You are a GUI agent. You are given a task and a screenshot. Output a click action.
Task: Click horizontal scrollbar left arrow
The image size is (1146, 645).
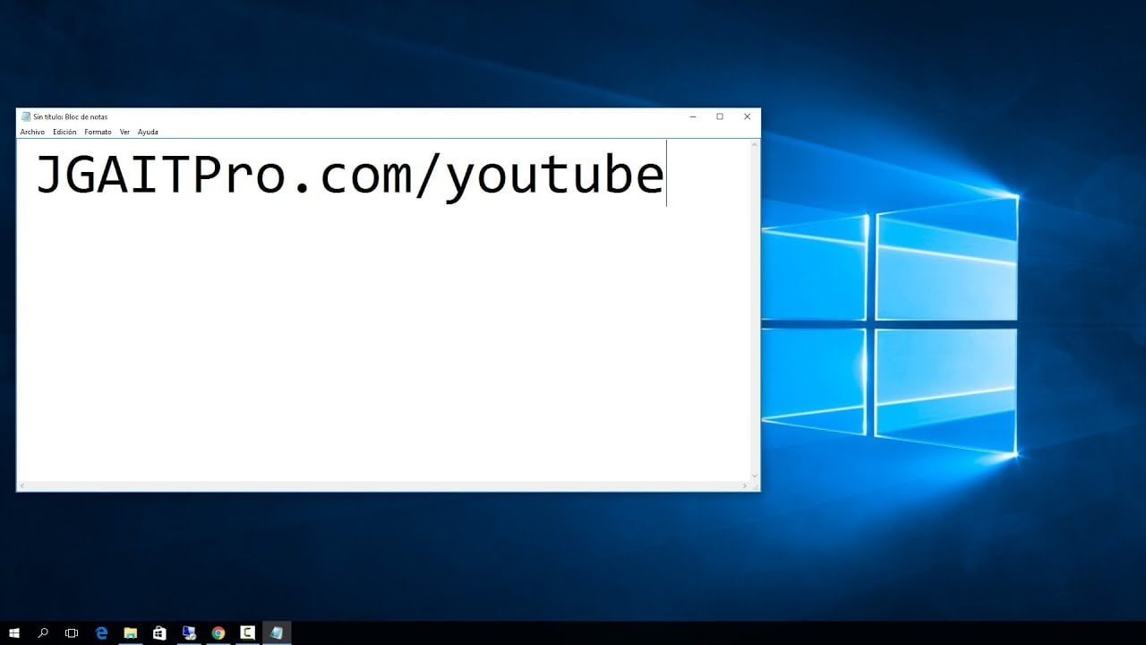click(x=22, y=486)
